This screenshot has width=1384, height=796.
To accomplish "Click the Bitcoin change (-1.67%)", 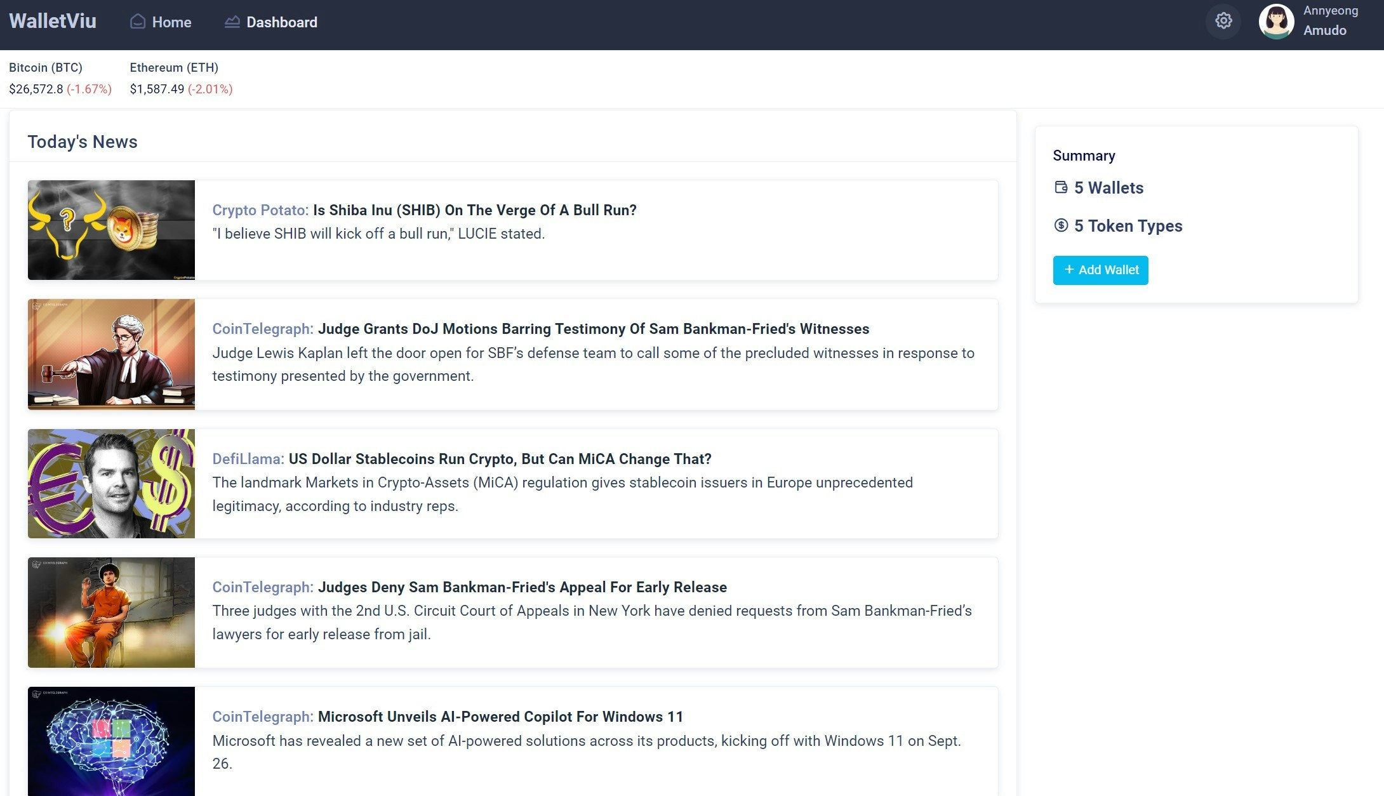I will click(89, 89).
